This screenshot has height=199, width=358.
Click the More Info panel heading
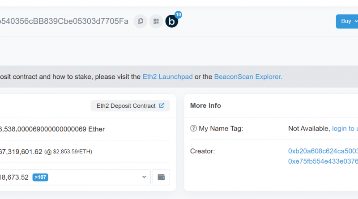click(205, 106)
